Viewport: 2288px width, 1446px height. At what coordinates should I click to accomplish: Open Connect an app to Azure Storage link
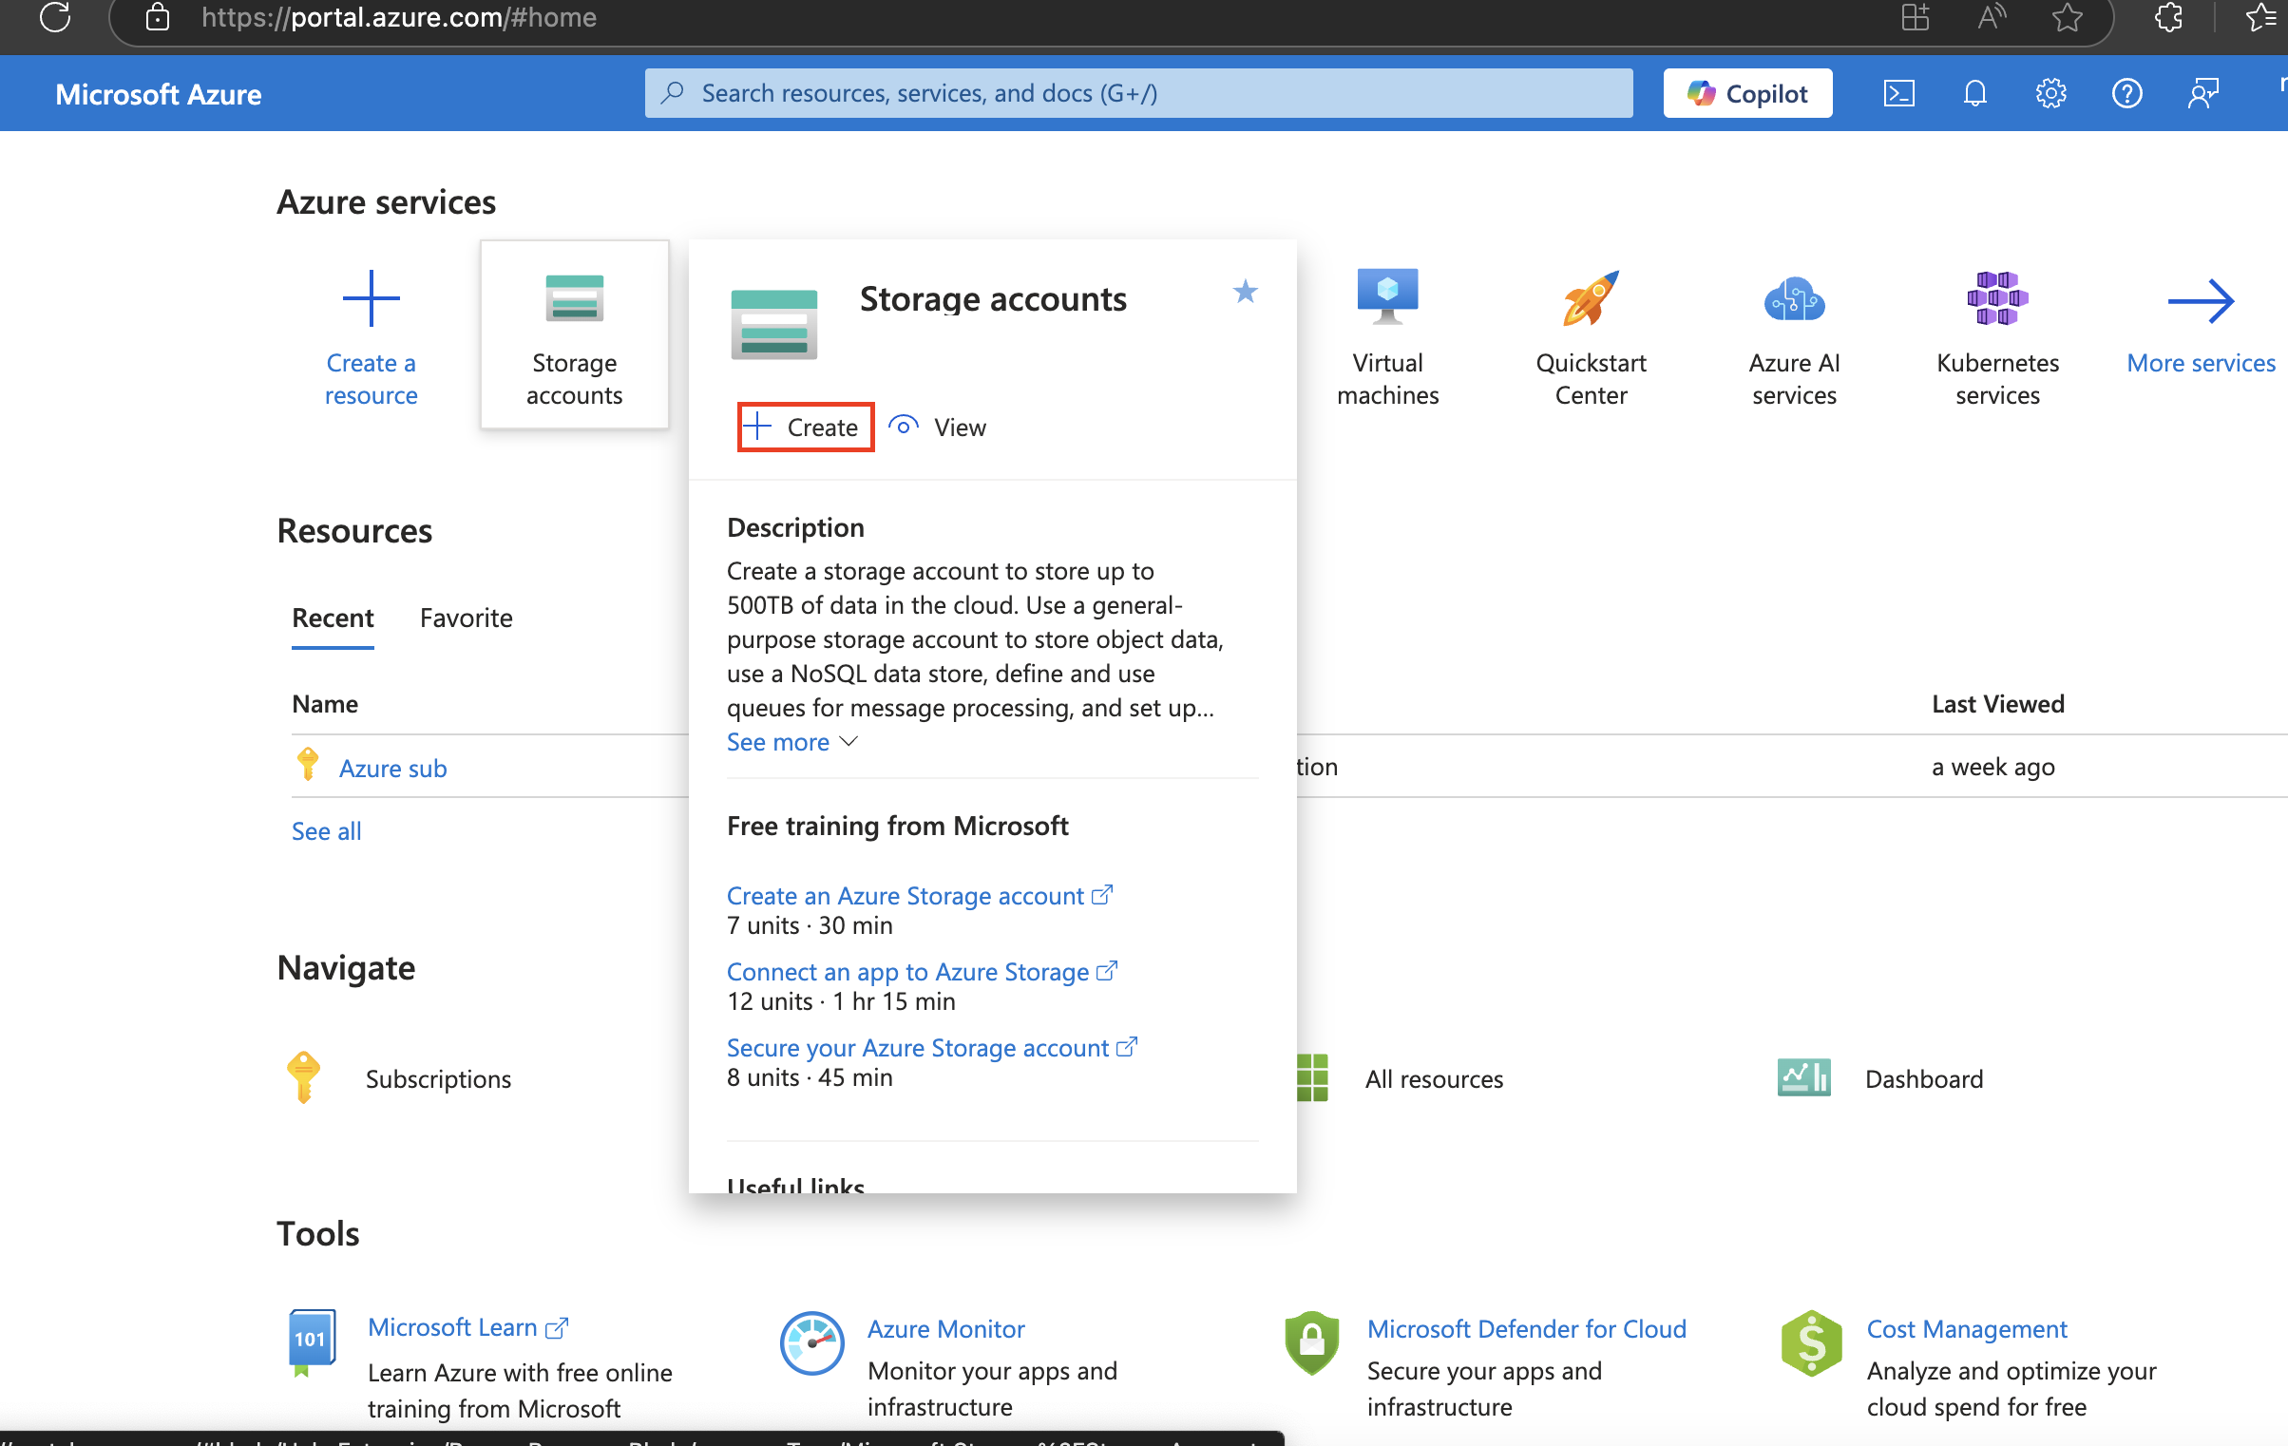click(922, 972)
